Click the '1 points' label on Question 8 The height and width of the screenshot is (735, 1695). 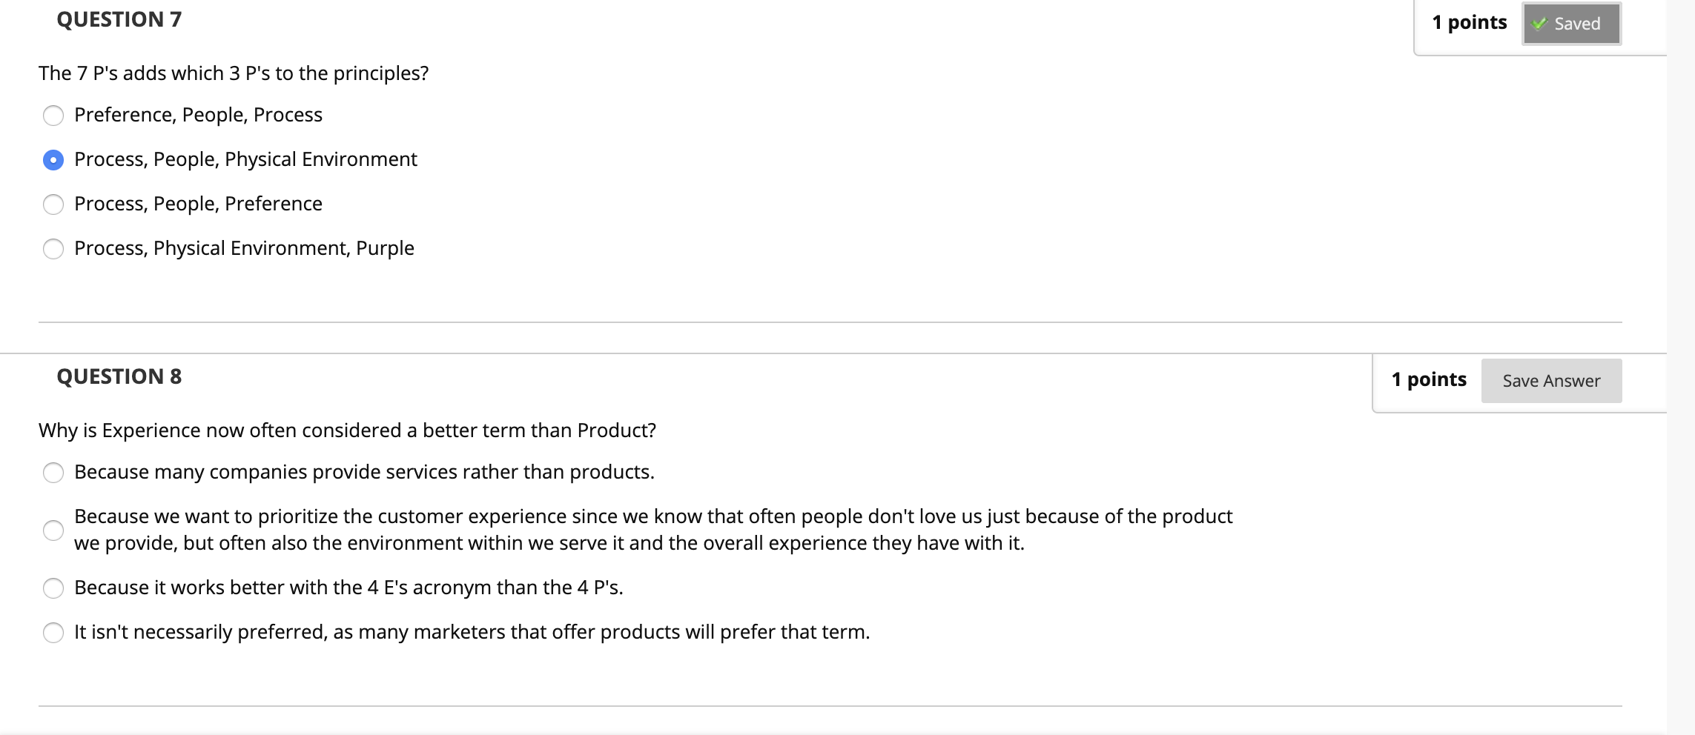pyautogui.click(x=1429, y=380)
